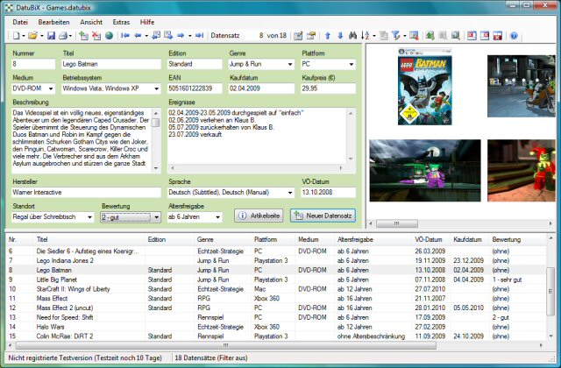Open the Bearbeiten menu
This screenshot has width=561, height=368.
[54, 20]
